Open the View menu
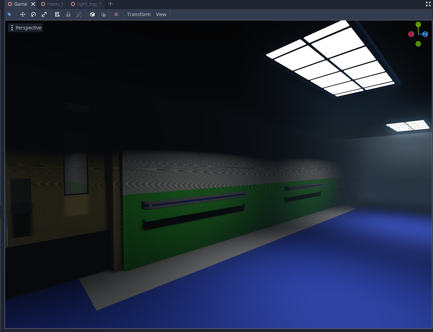 [161, 14]
